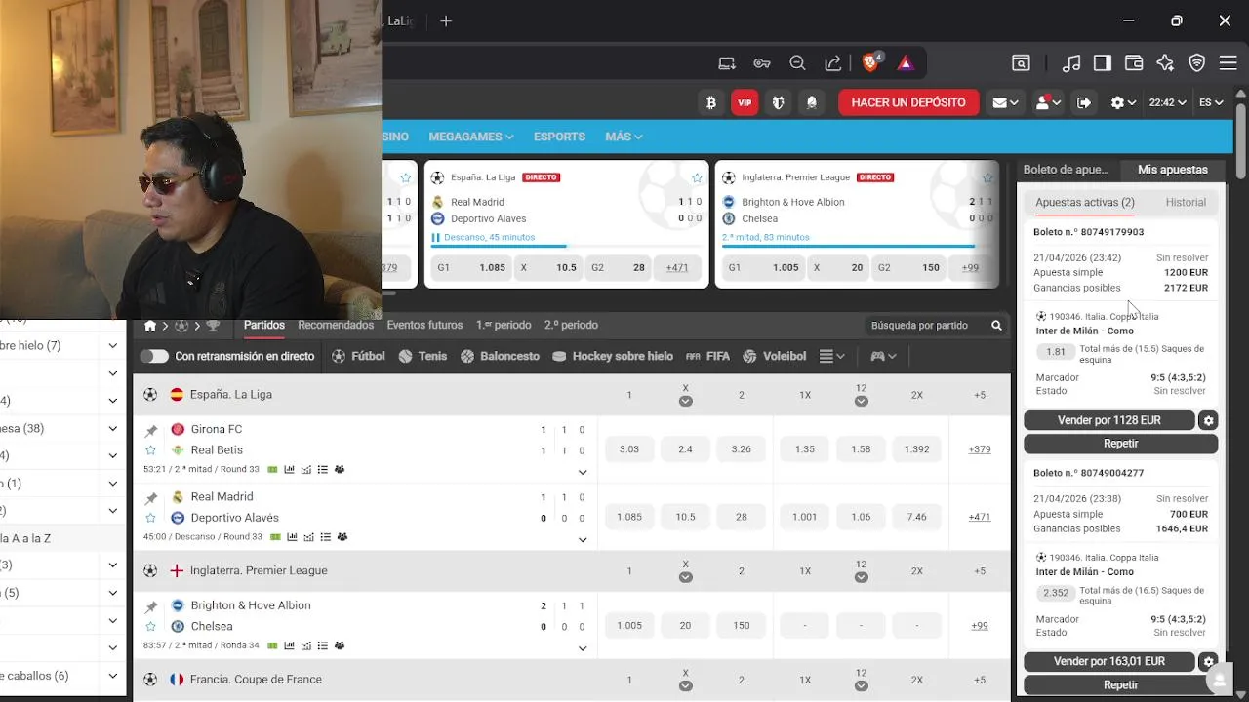Toggle Con retransmisión en directo switch
Viewport: 1249px width, 702px height.
154,356
